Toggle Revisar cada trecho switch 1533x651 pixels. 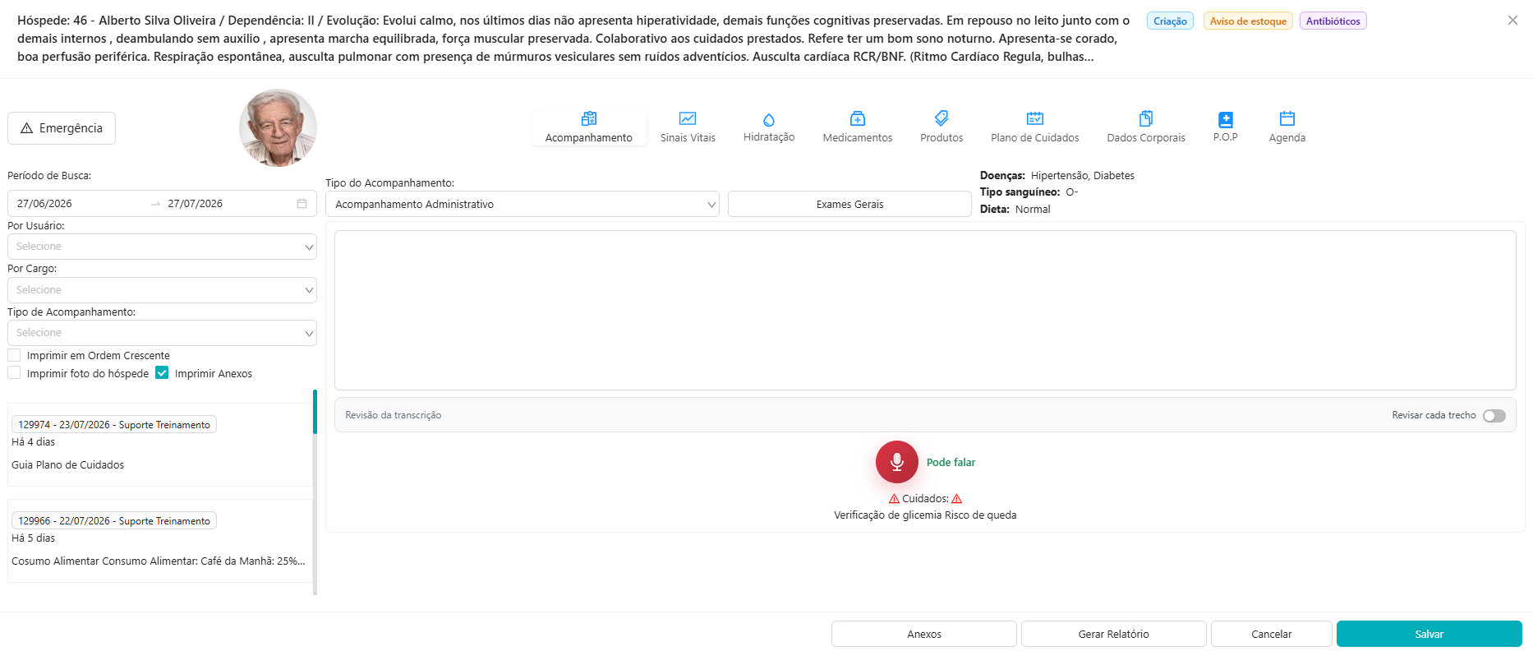pos(1494,415)
